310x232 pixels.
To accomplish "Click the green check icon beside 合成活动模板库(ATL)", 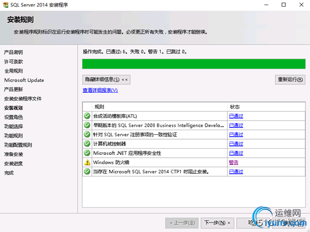I will point(87,116).
